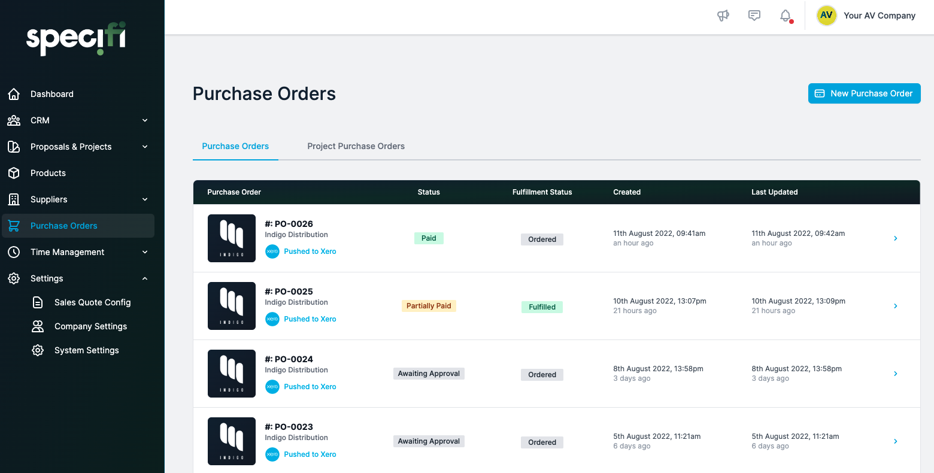Viewport: 934px width, 473px height.
Task: Click the Time Management clock icon
Action: click(14, 252)
